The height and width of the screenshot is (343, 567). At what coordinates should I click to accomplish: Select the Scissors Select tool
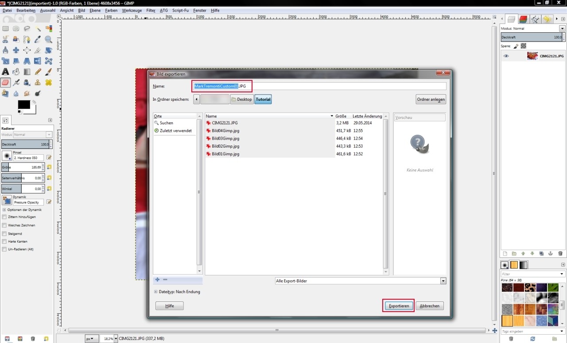[5, 39]
